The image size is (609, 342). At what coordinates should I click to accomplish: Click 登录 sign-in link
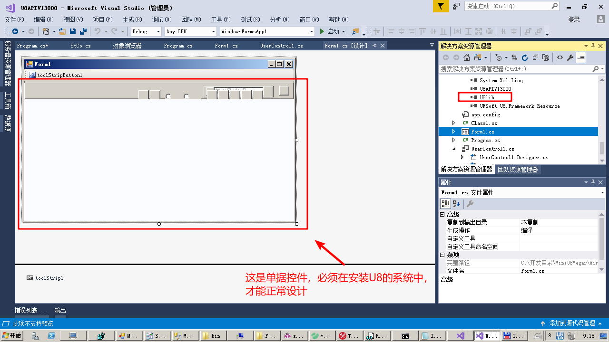(x=574, y=19)
